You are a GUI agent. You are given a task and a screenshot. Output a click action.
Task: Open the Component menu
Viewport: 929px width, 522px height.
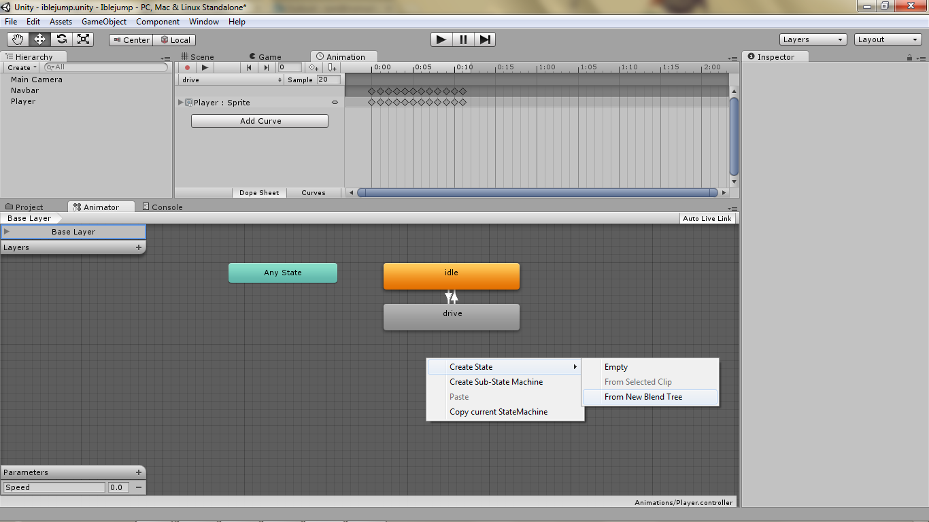pyautogui.click(x=158, y=22)
